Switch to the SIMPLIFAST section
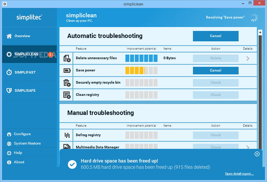 [25, 72]
